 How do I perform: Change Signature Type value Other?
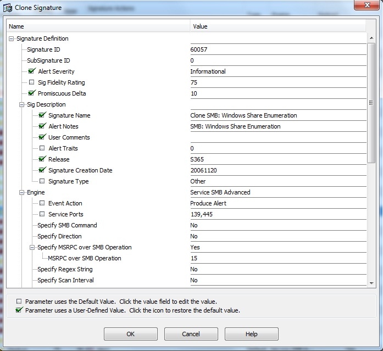pos(278,181)
